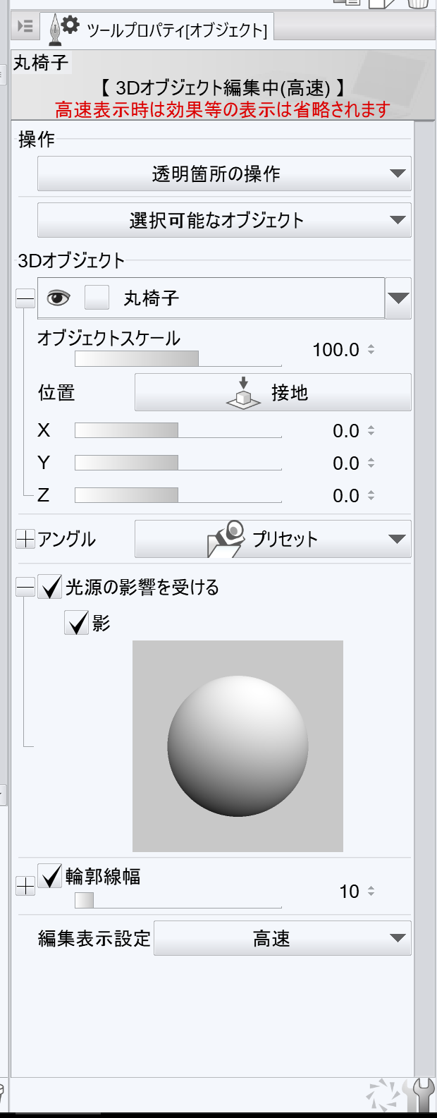Toggle visibility eye of 丸椅子 object
Screen dimensions: 437x1118
point(59,298)
